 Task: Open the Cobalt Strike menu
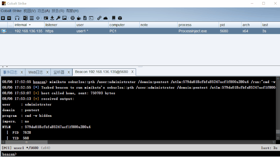tap(11, 11)
